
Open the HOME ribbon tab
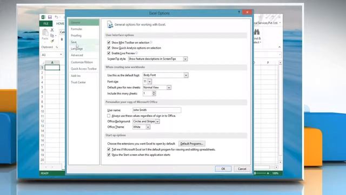point(60,23)
